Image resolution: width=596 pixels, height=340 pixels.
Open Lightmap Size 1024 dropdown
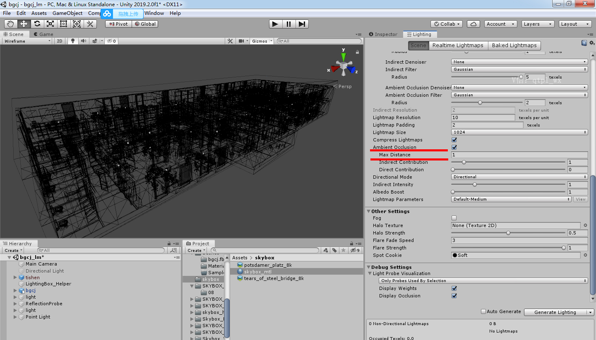(519, 132)
